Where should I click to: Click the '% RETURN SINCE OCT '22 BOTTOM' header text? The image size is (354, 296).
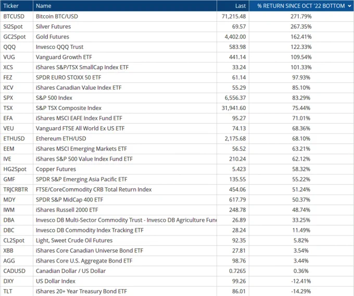[301, 6]
